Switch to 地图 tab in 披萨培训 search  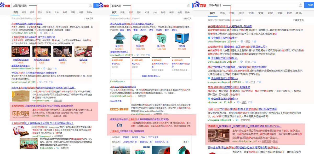[290, 13]
